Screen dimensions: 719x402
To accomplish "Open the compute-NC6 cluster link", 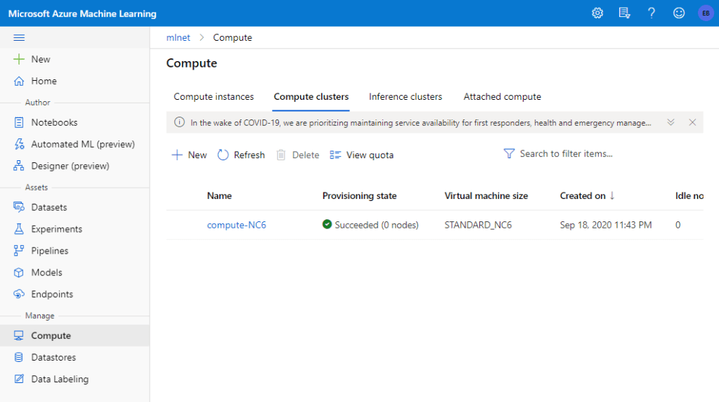I will 236,225.
